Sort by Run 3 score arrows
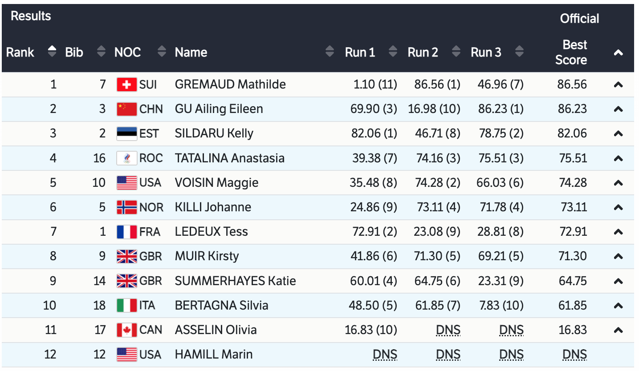Image resolution: width=639 pixels, height=371 pixels. click(x=519, y=52)
